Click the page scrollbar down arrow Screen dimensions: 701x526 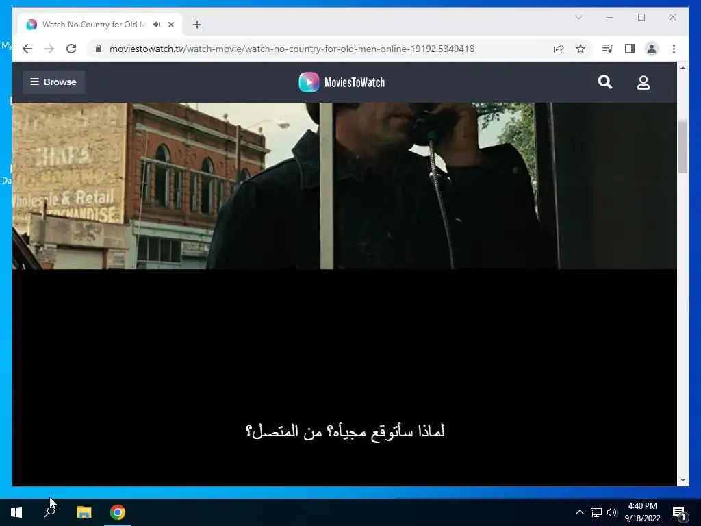click(683, 480)
